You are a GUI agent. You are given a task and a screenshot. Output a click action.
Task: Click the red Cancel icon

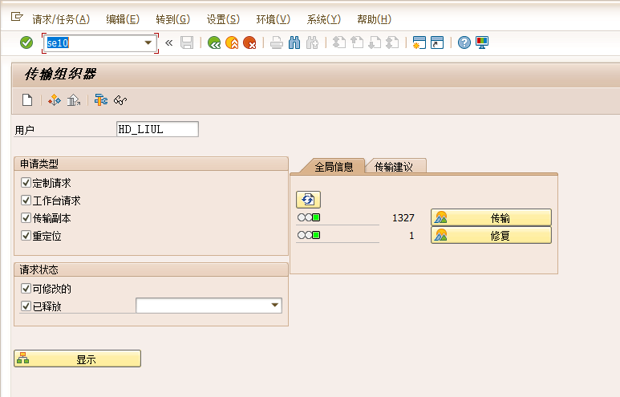(249, 43)
